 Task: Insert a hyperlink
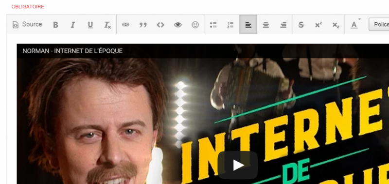click(125, 24)
